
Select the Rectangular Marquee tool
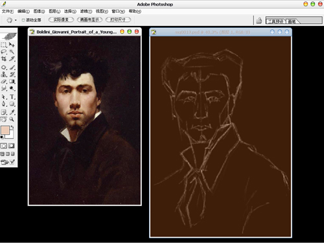point(4,45)
